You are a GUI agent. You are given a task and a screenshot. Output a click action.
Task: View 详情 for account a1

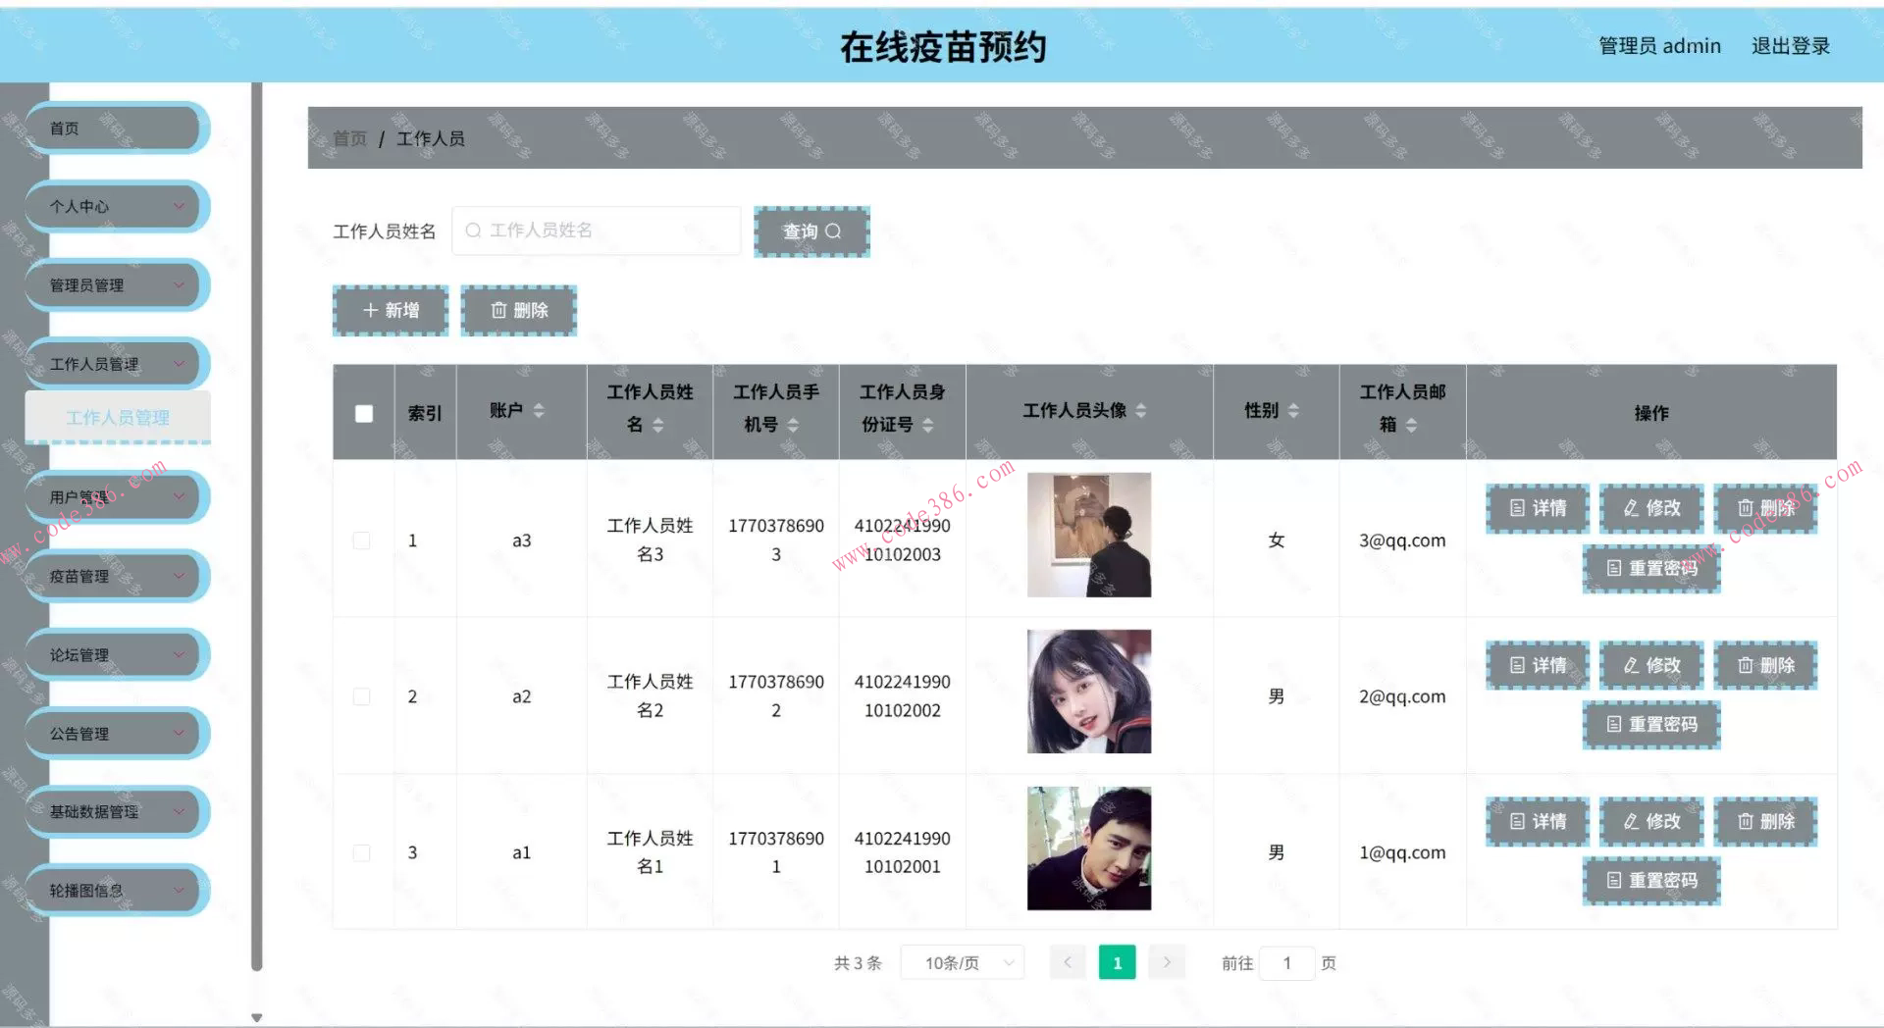pos(1538,821)
